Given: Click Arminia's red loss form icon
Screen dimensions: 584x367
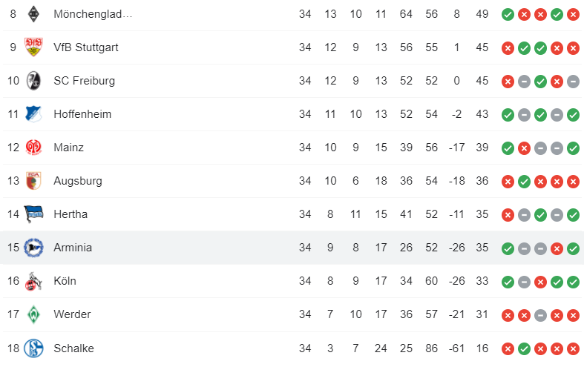Looking at the screenshot, I should pyautogui.click(x=557, y=248).
